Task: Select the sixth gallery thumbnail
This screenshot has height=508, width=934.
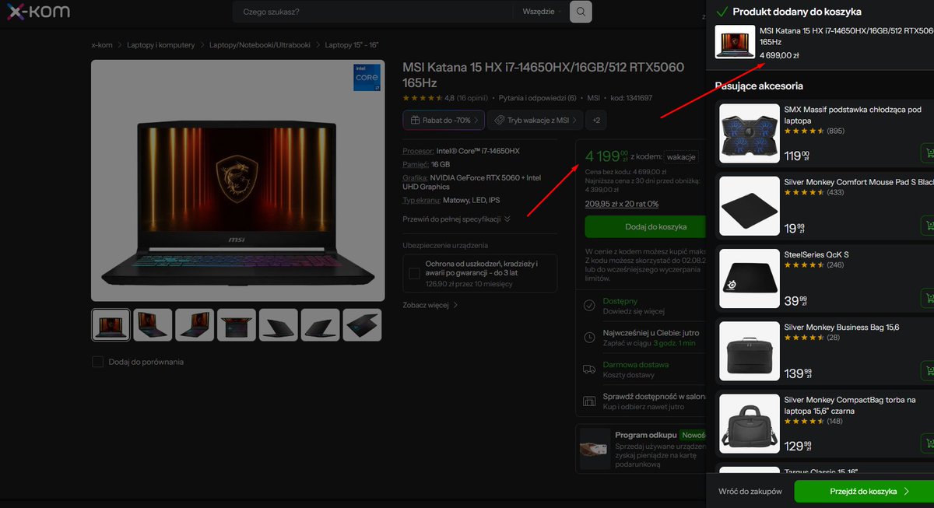Action: coord(321,324)
